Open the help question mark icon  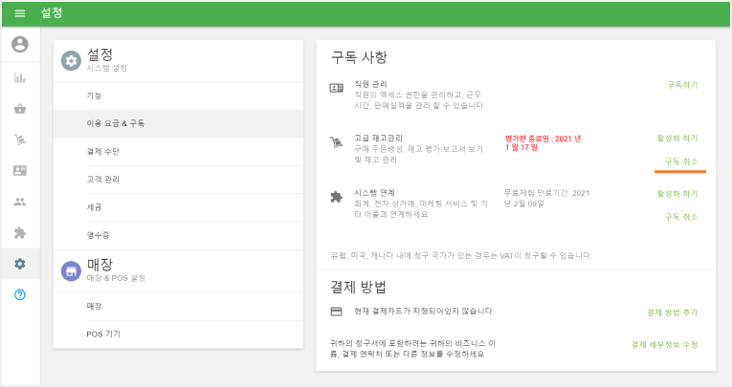20,294
